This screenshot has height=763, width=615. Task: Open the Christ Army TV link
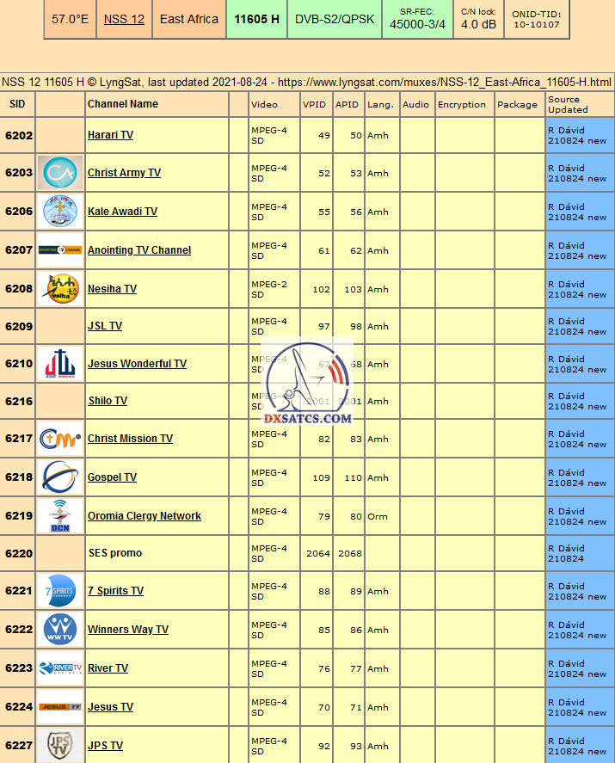pos(124,173)
